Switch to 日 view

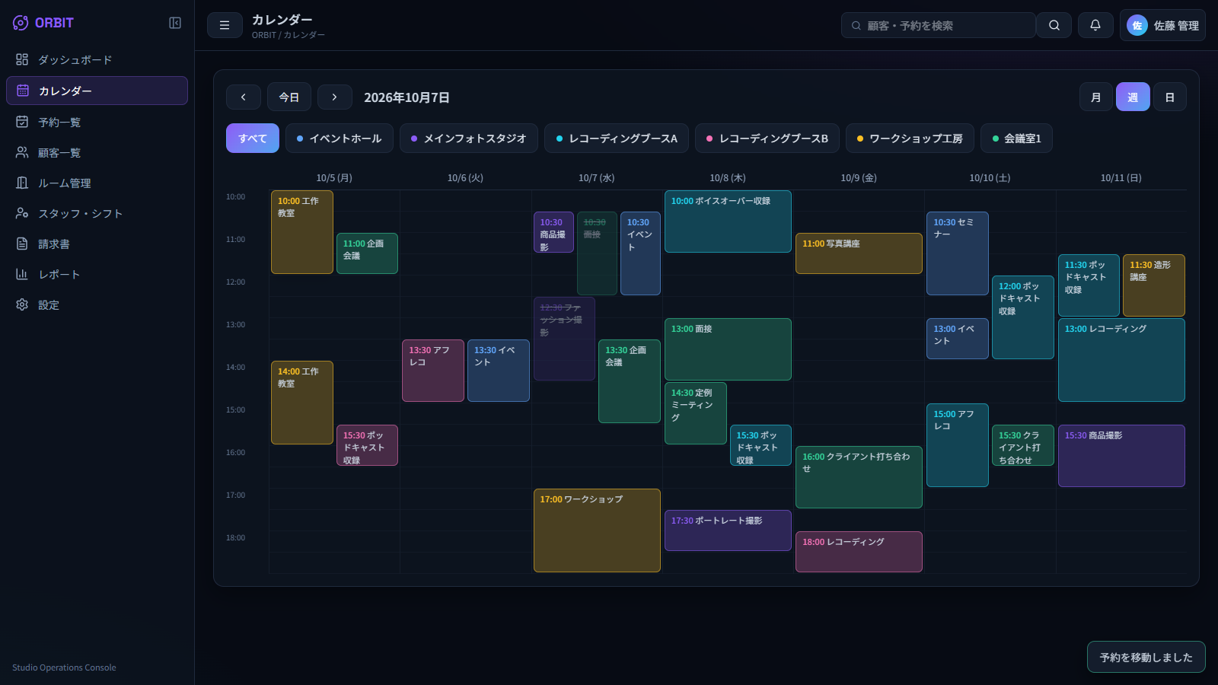[x=1170, y=97]
